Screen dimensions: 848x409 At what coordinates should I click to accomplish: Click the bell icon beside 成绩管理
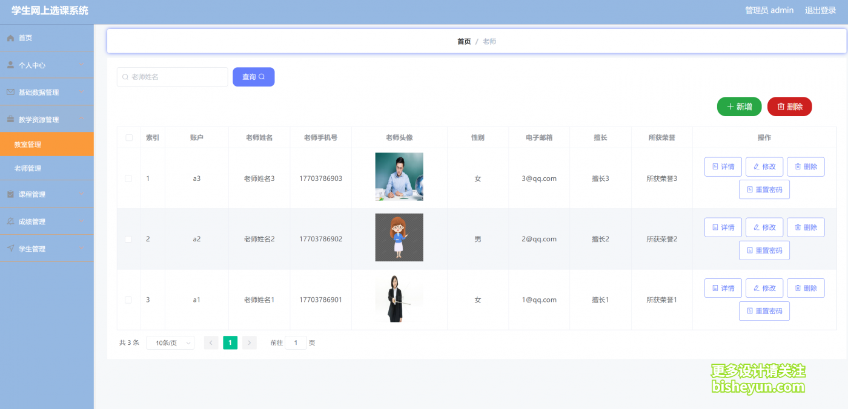(x=10, y=221)
